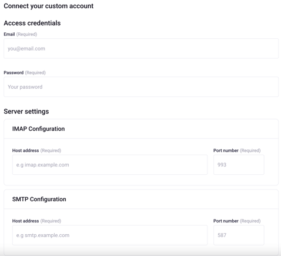Click the Email field label

point(9,34)
